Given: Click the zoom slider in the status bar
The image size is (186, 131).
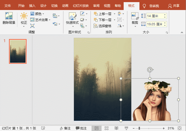Looking at the screenshot, I should 139,128.
